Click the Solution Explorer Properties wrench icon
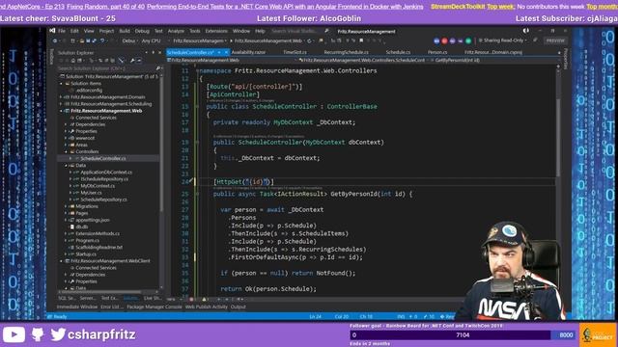Image resolution: width=618 pixels, height=347 pixels. point(133,61)
